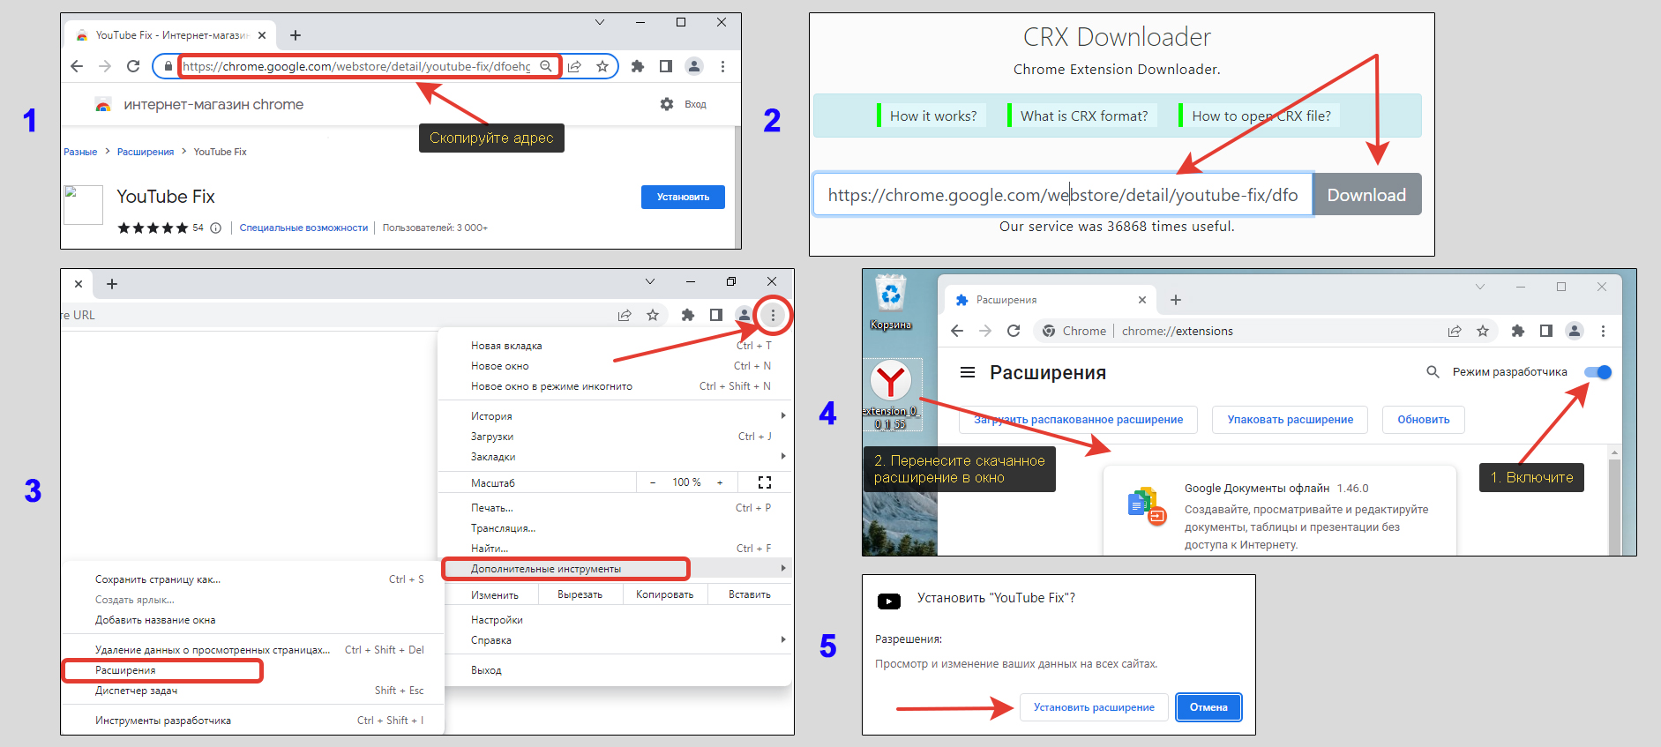Select Печать menu item
1661x747 pixels.
click(x=616, y=508)
